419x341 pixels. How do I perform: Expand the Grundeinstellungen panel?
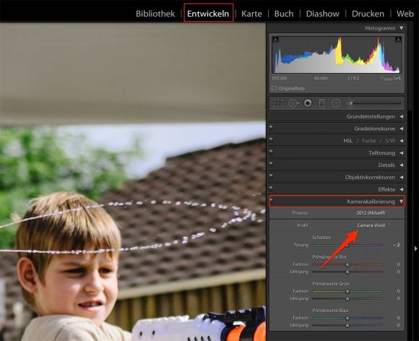[x=401, y=116]
